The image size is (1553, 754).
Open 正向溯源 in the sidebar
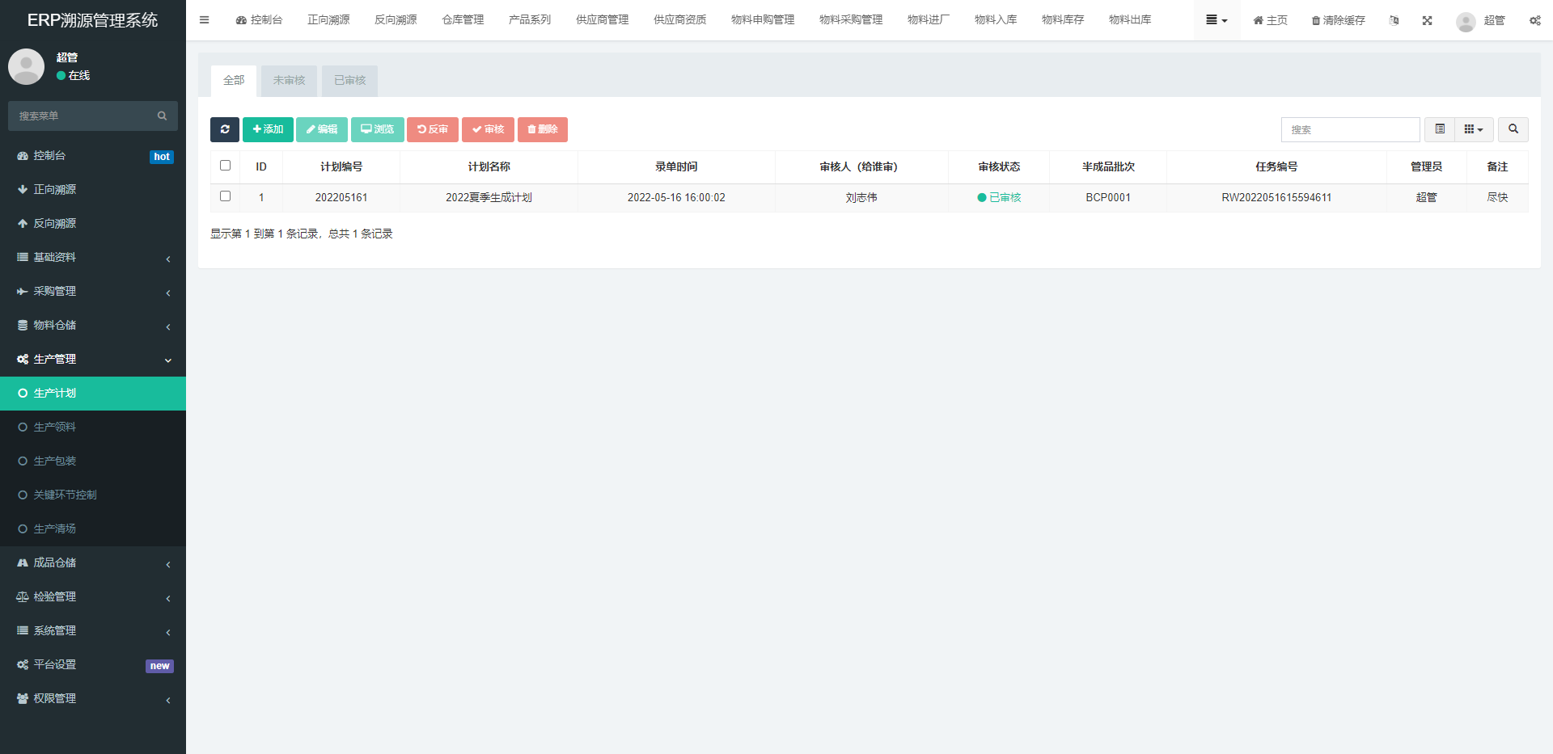pos(93,189)
